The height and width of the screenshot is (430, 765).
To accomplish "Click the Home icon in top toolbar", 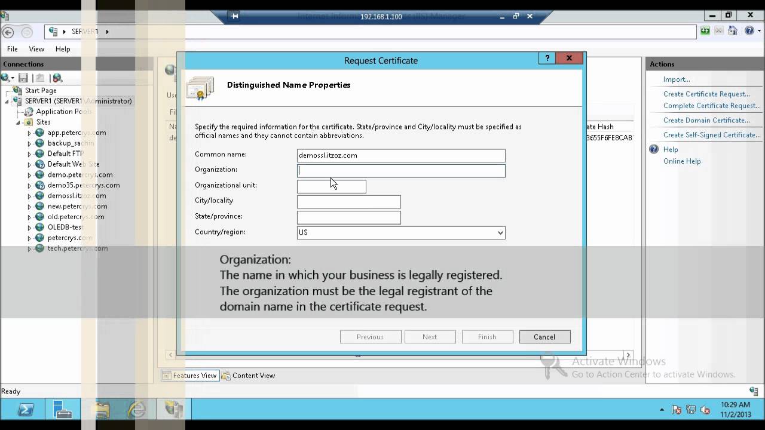I will (x=732, y=31).
